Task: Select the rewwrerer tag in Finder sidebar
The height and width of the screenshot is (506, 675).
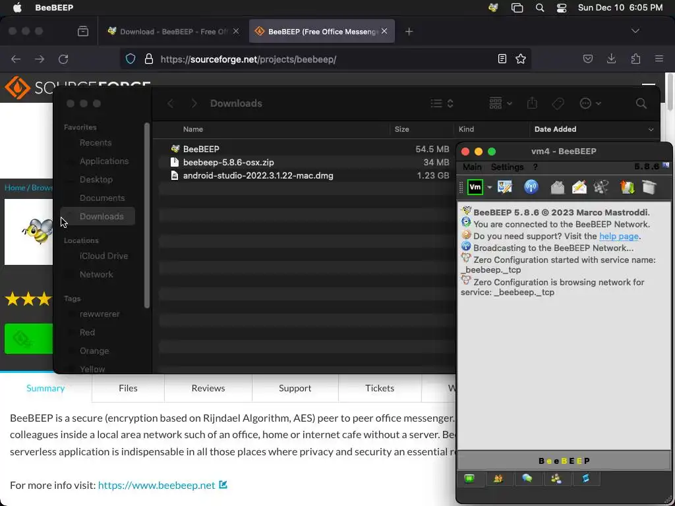Action: click(x=100, y=314)
